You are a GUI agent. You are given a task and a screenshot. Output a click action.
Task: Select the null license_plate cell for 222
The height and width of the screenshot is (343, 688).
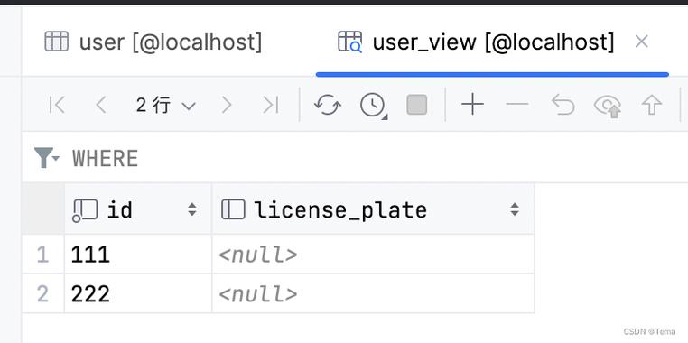[x=373, y=294]
